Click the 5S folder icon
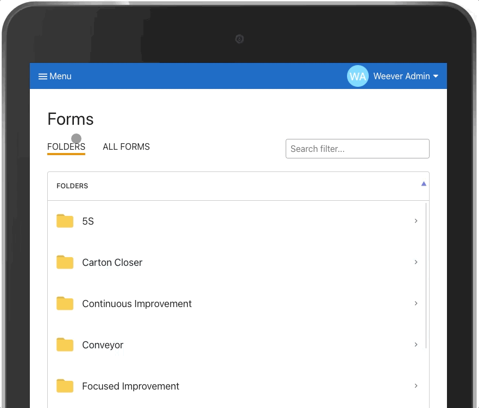This screenshot has height=408, width=479. [65, 221]
